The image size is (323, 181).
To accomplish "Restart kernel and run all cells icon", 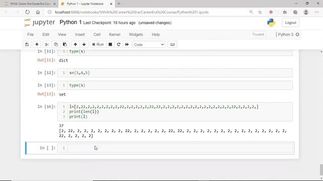I will 127,45.
